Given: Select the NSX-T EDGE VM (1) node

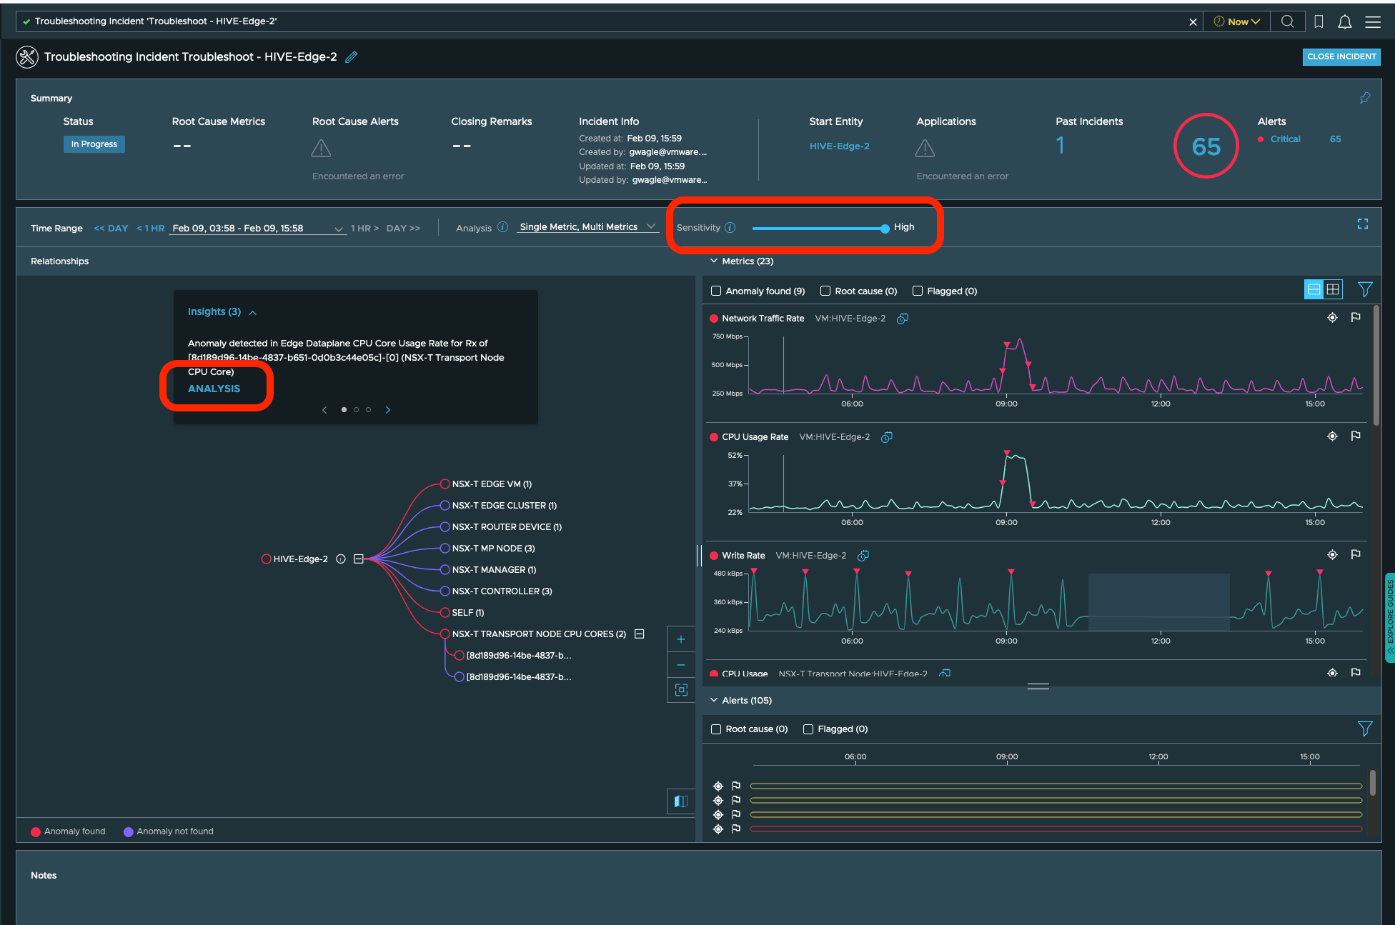Looking at the screenshot, I should click(486, 484).
